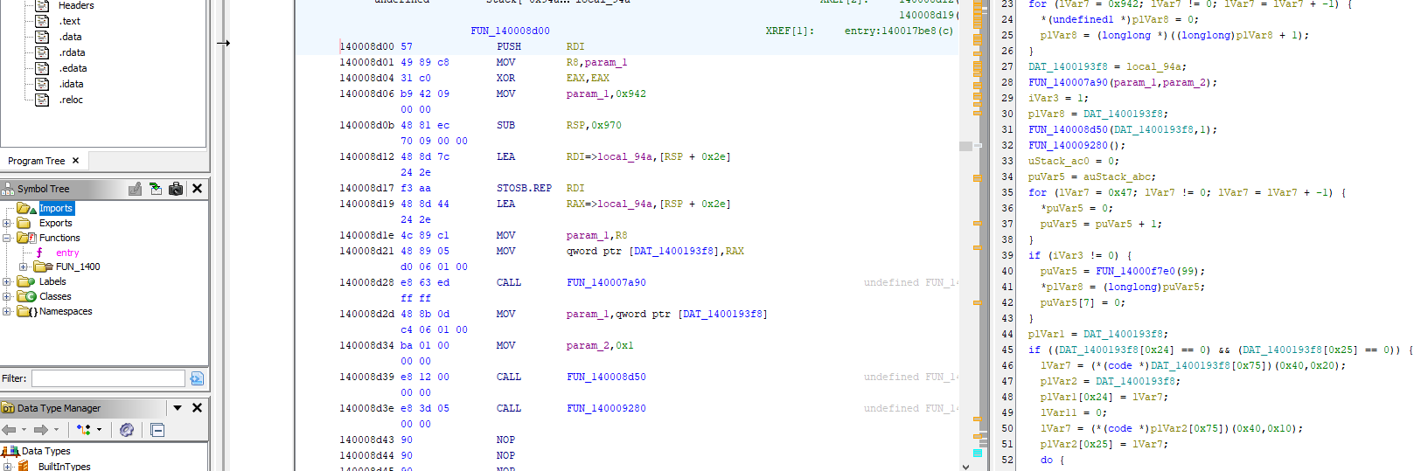Click the filter options icon beside Filter field
The width and height of the screenshot is (1428, 471).
(197, 378)
